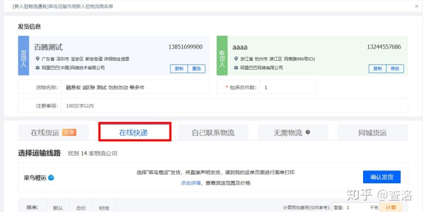Open the 新入驻物流通告 announcement link

63,6
